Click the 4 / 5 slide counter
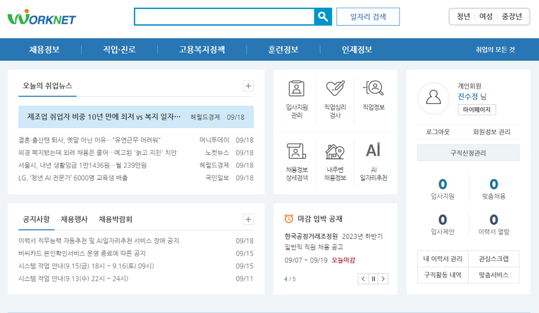Screen dimensions: 539x313 290,279
